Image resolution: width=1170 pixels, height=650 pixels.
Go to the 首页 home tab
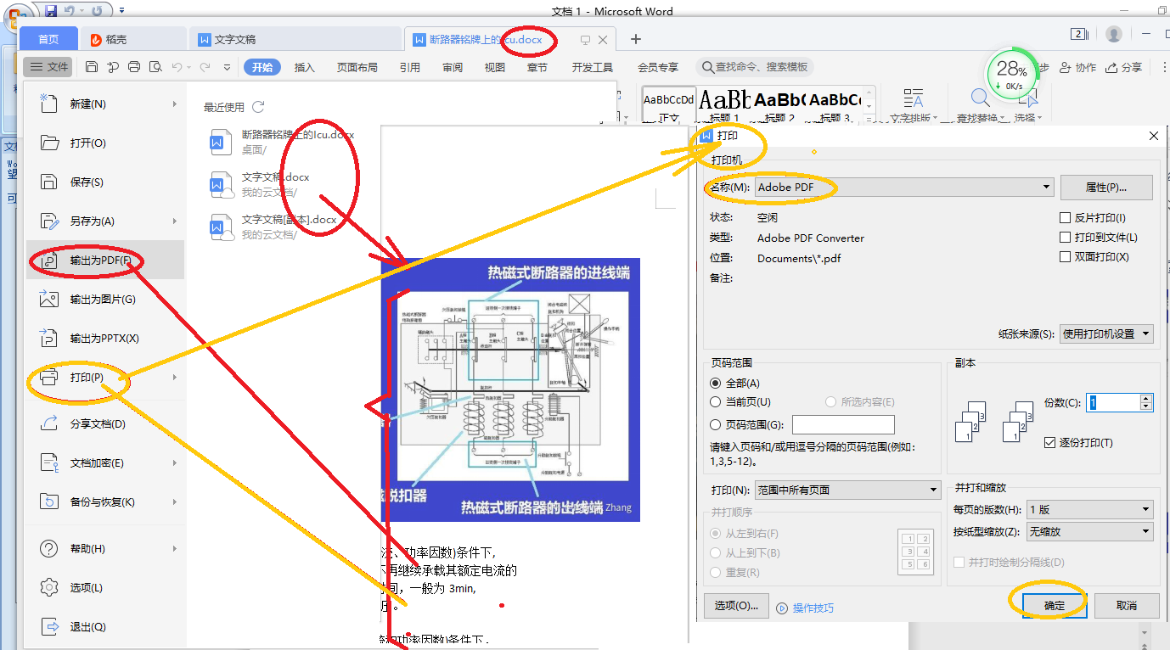tap(49, 39)
